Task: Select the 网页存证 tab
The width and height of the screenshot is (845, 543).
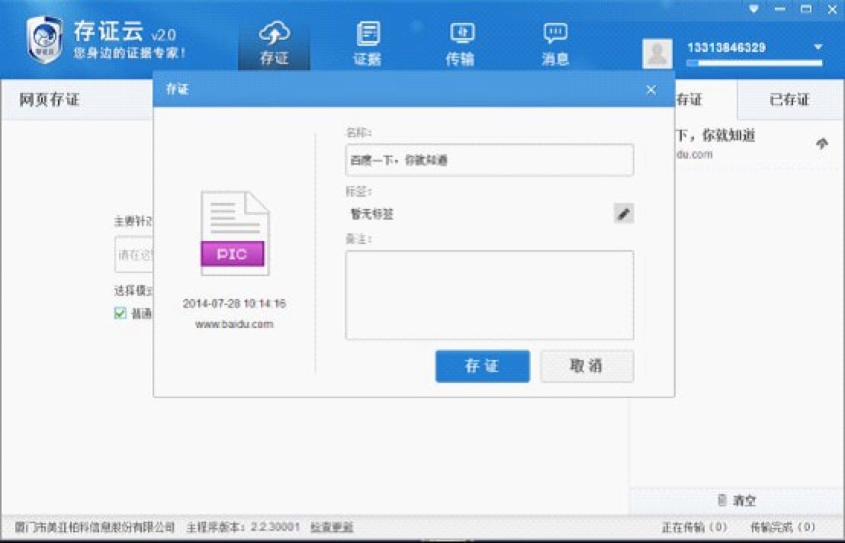Action: [x=50, y=100]
